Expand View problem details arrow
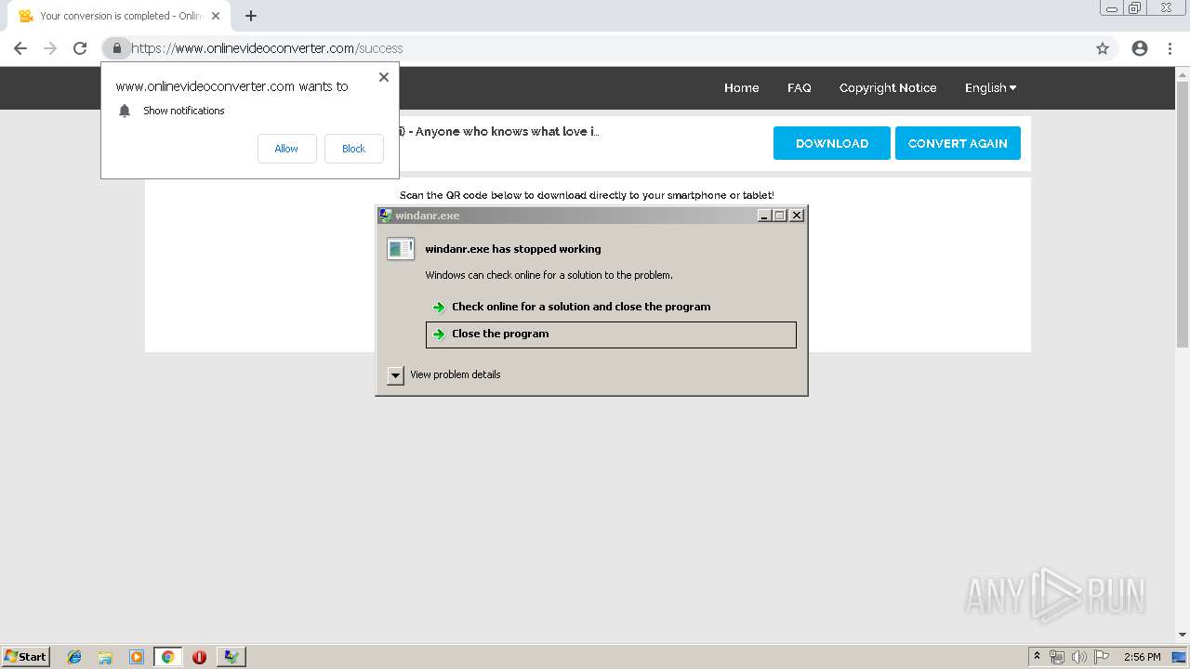 pos(395,375)
